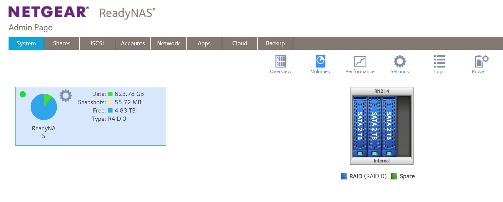
Task: Switch to the Shares tab
Action: pos(62,43)
